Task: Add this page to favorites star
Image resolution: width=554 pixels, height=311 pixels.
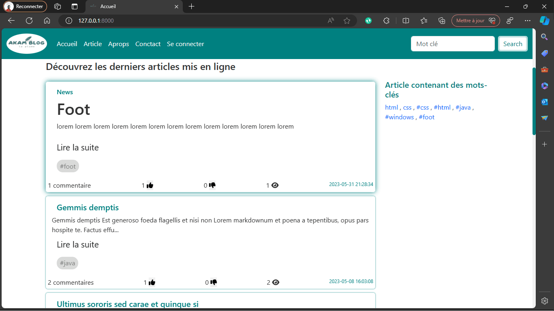Action: (347, 21)
